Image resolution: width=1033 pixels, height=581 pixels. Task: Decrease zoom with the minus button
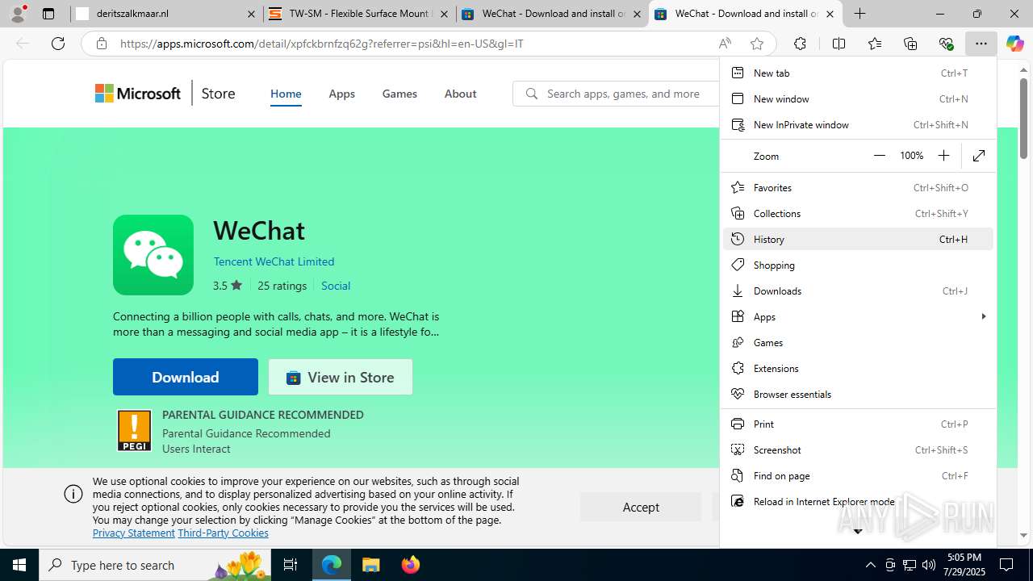coord(880,156)
